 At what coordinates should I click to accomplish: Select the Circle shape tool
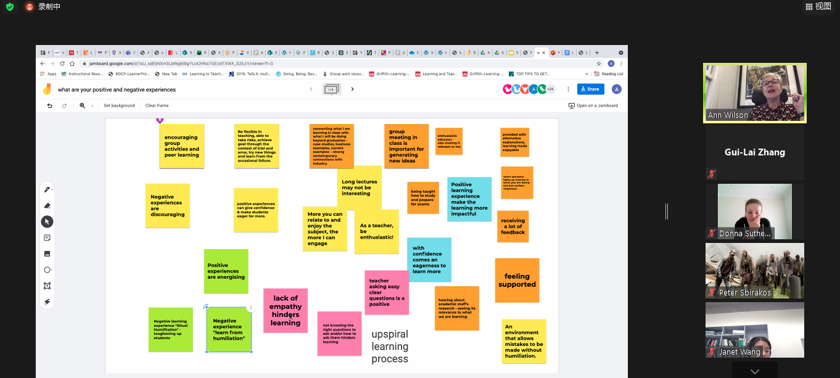click(47, 269)
